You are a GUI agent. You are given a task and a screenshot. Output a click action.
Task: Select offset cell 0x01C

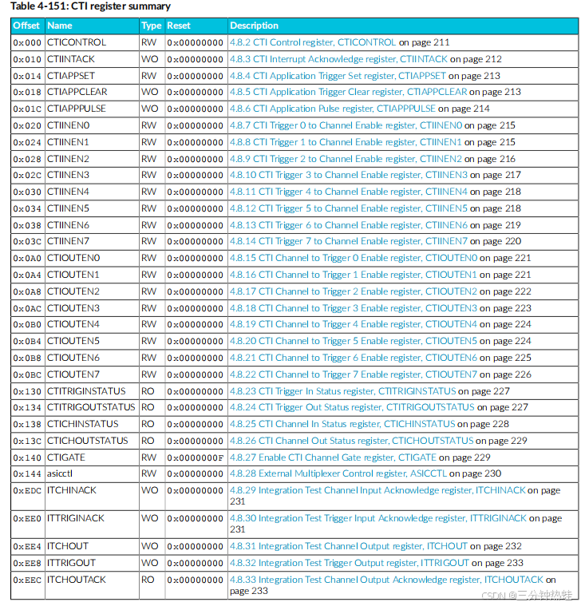point(27,109)
